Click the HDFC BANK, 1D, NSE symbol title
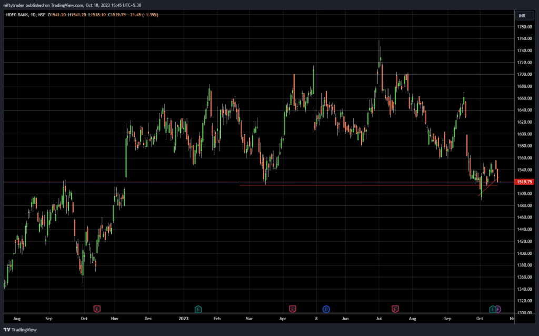539x336 pixels. coord(26,15)
